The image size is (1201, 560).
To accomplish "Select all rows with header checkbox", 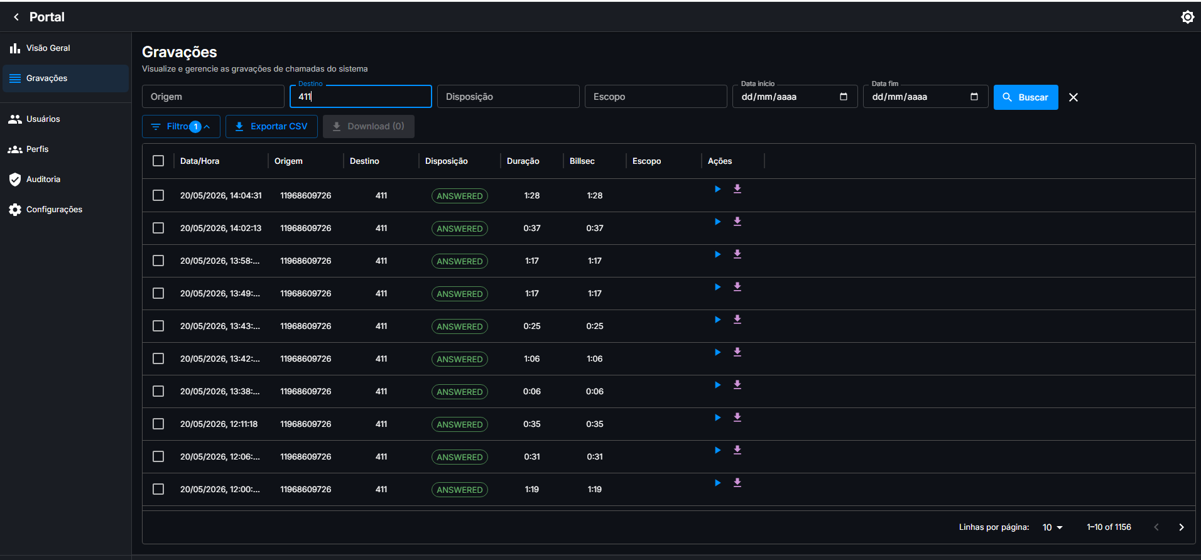I will pos(158,161).
